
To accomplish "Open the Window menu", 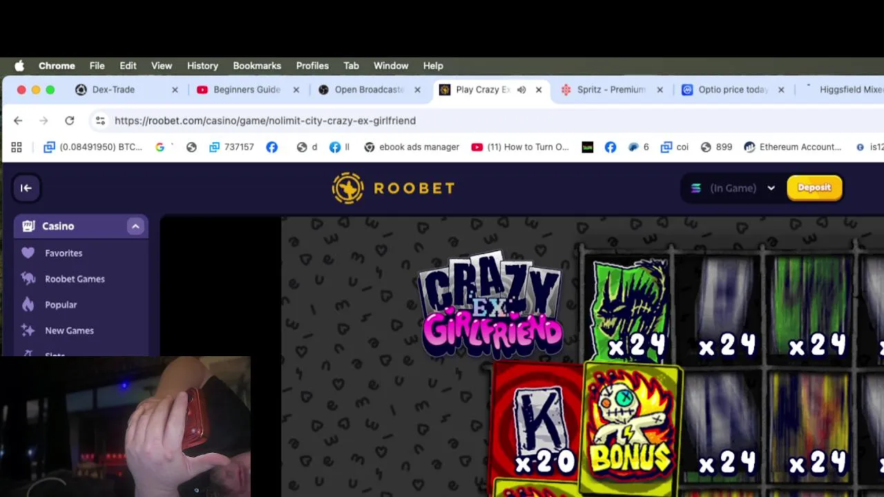I will (391, 66).
